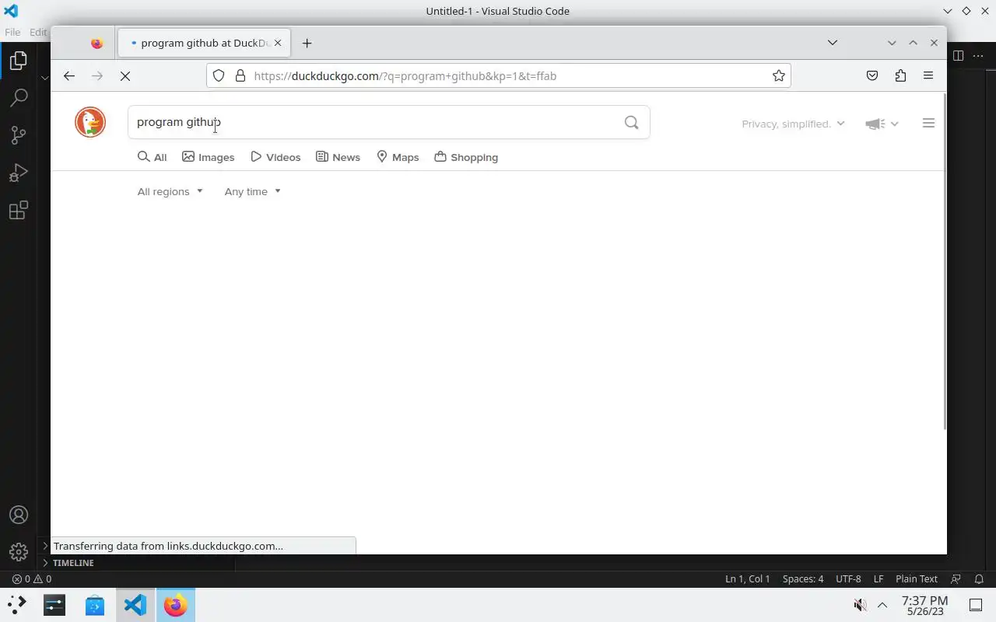The width and height of the screenshot is (996, 622).
Task: Open VS Code Source Control icon
Action: tap(19, 135)
